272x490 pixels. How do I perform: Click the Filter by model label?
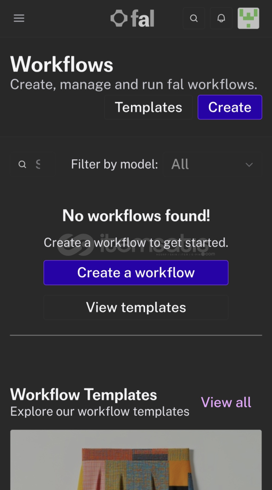point(114,164)
